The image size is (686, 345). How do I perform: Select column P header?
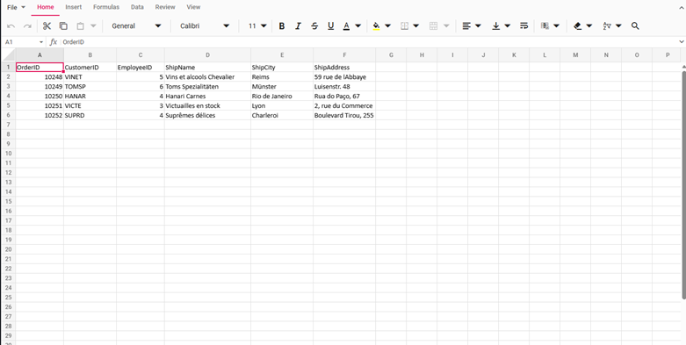coord(668,55)
